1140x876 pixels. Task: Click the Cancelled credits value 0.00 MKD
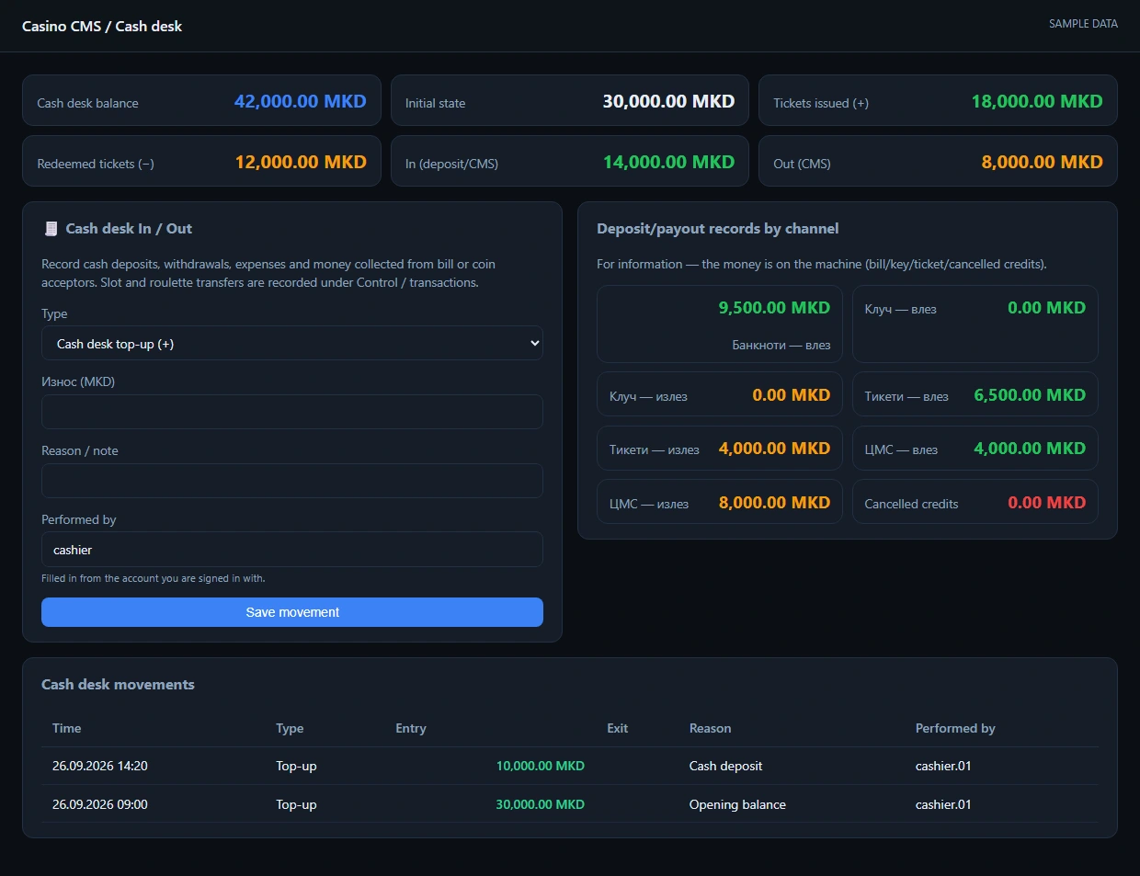1046,503
